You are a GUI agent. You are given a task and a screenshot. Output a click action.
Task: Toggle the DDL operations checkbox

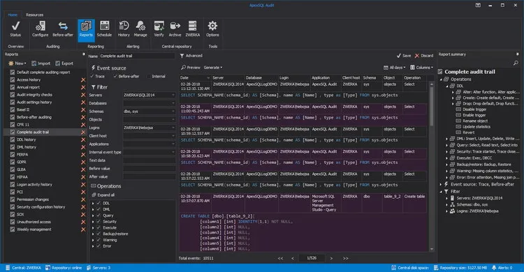coord(99,203)
